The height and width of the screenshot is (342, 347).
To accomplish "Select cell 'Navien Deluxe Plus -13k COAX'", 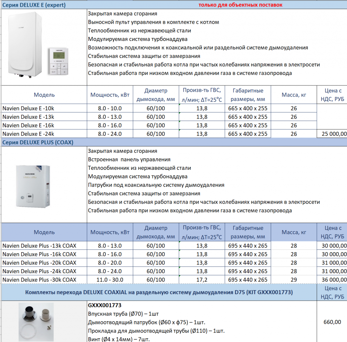I will (x=44, y=246).
